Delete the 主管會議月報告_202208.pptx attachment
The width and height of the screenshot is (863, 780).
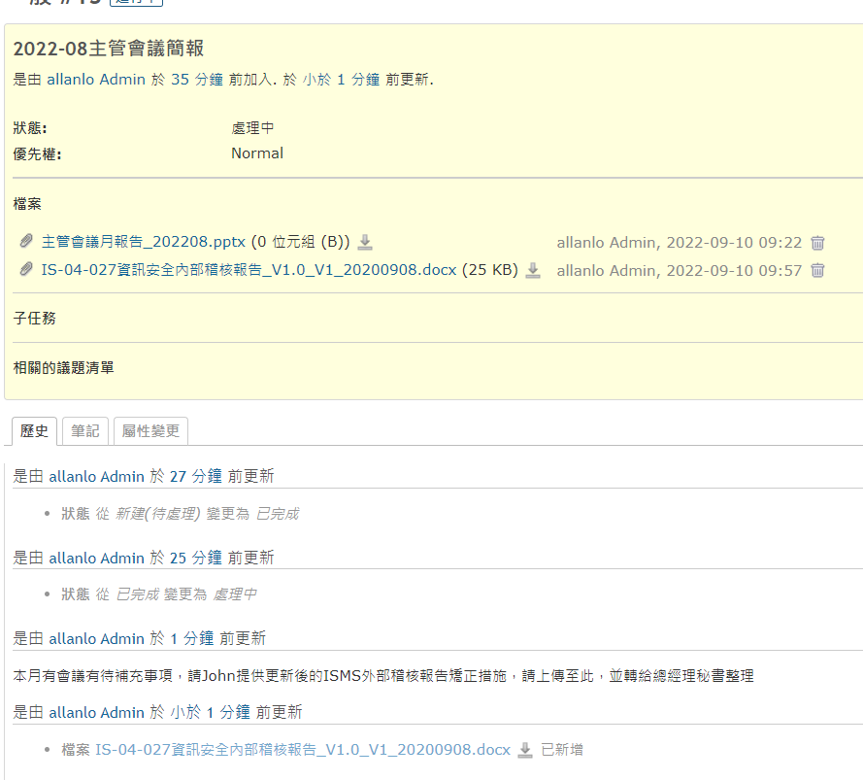817,243
